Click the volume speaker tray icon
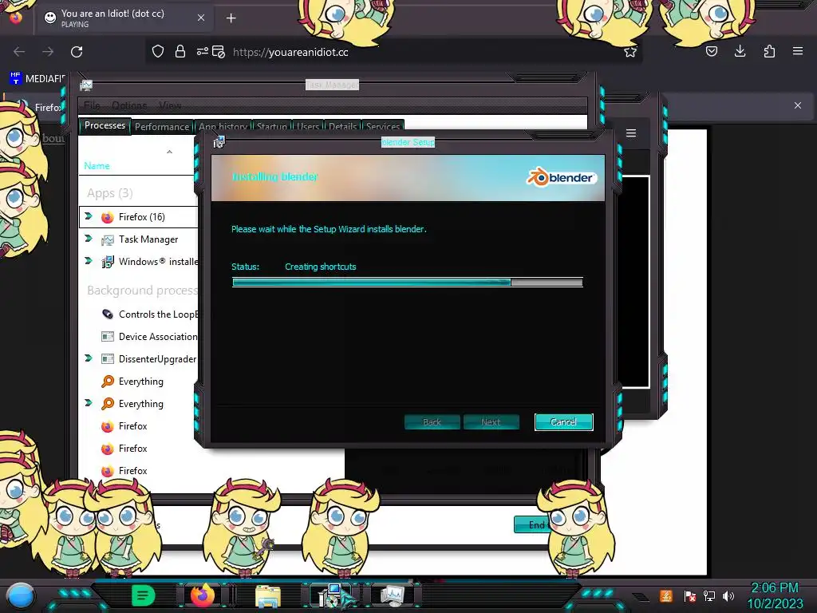 tap(728, 595)
